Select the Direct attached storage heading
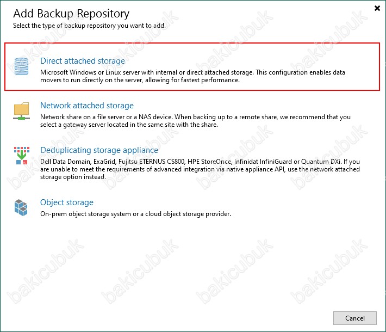 [82, 61]
